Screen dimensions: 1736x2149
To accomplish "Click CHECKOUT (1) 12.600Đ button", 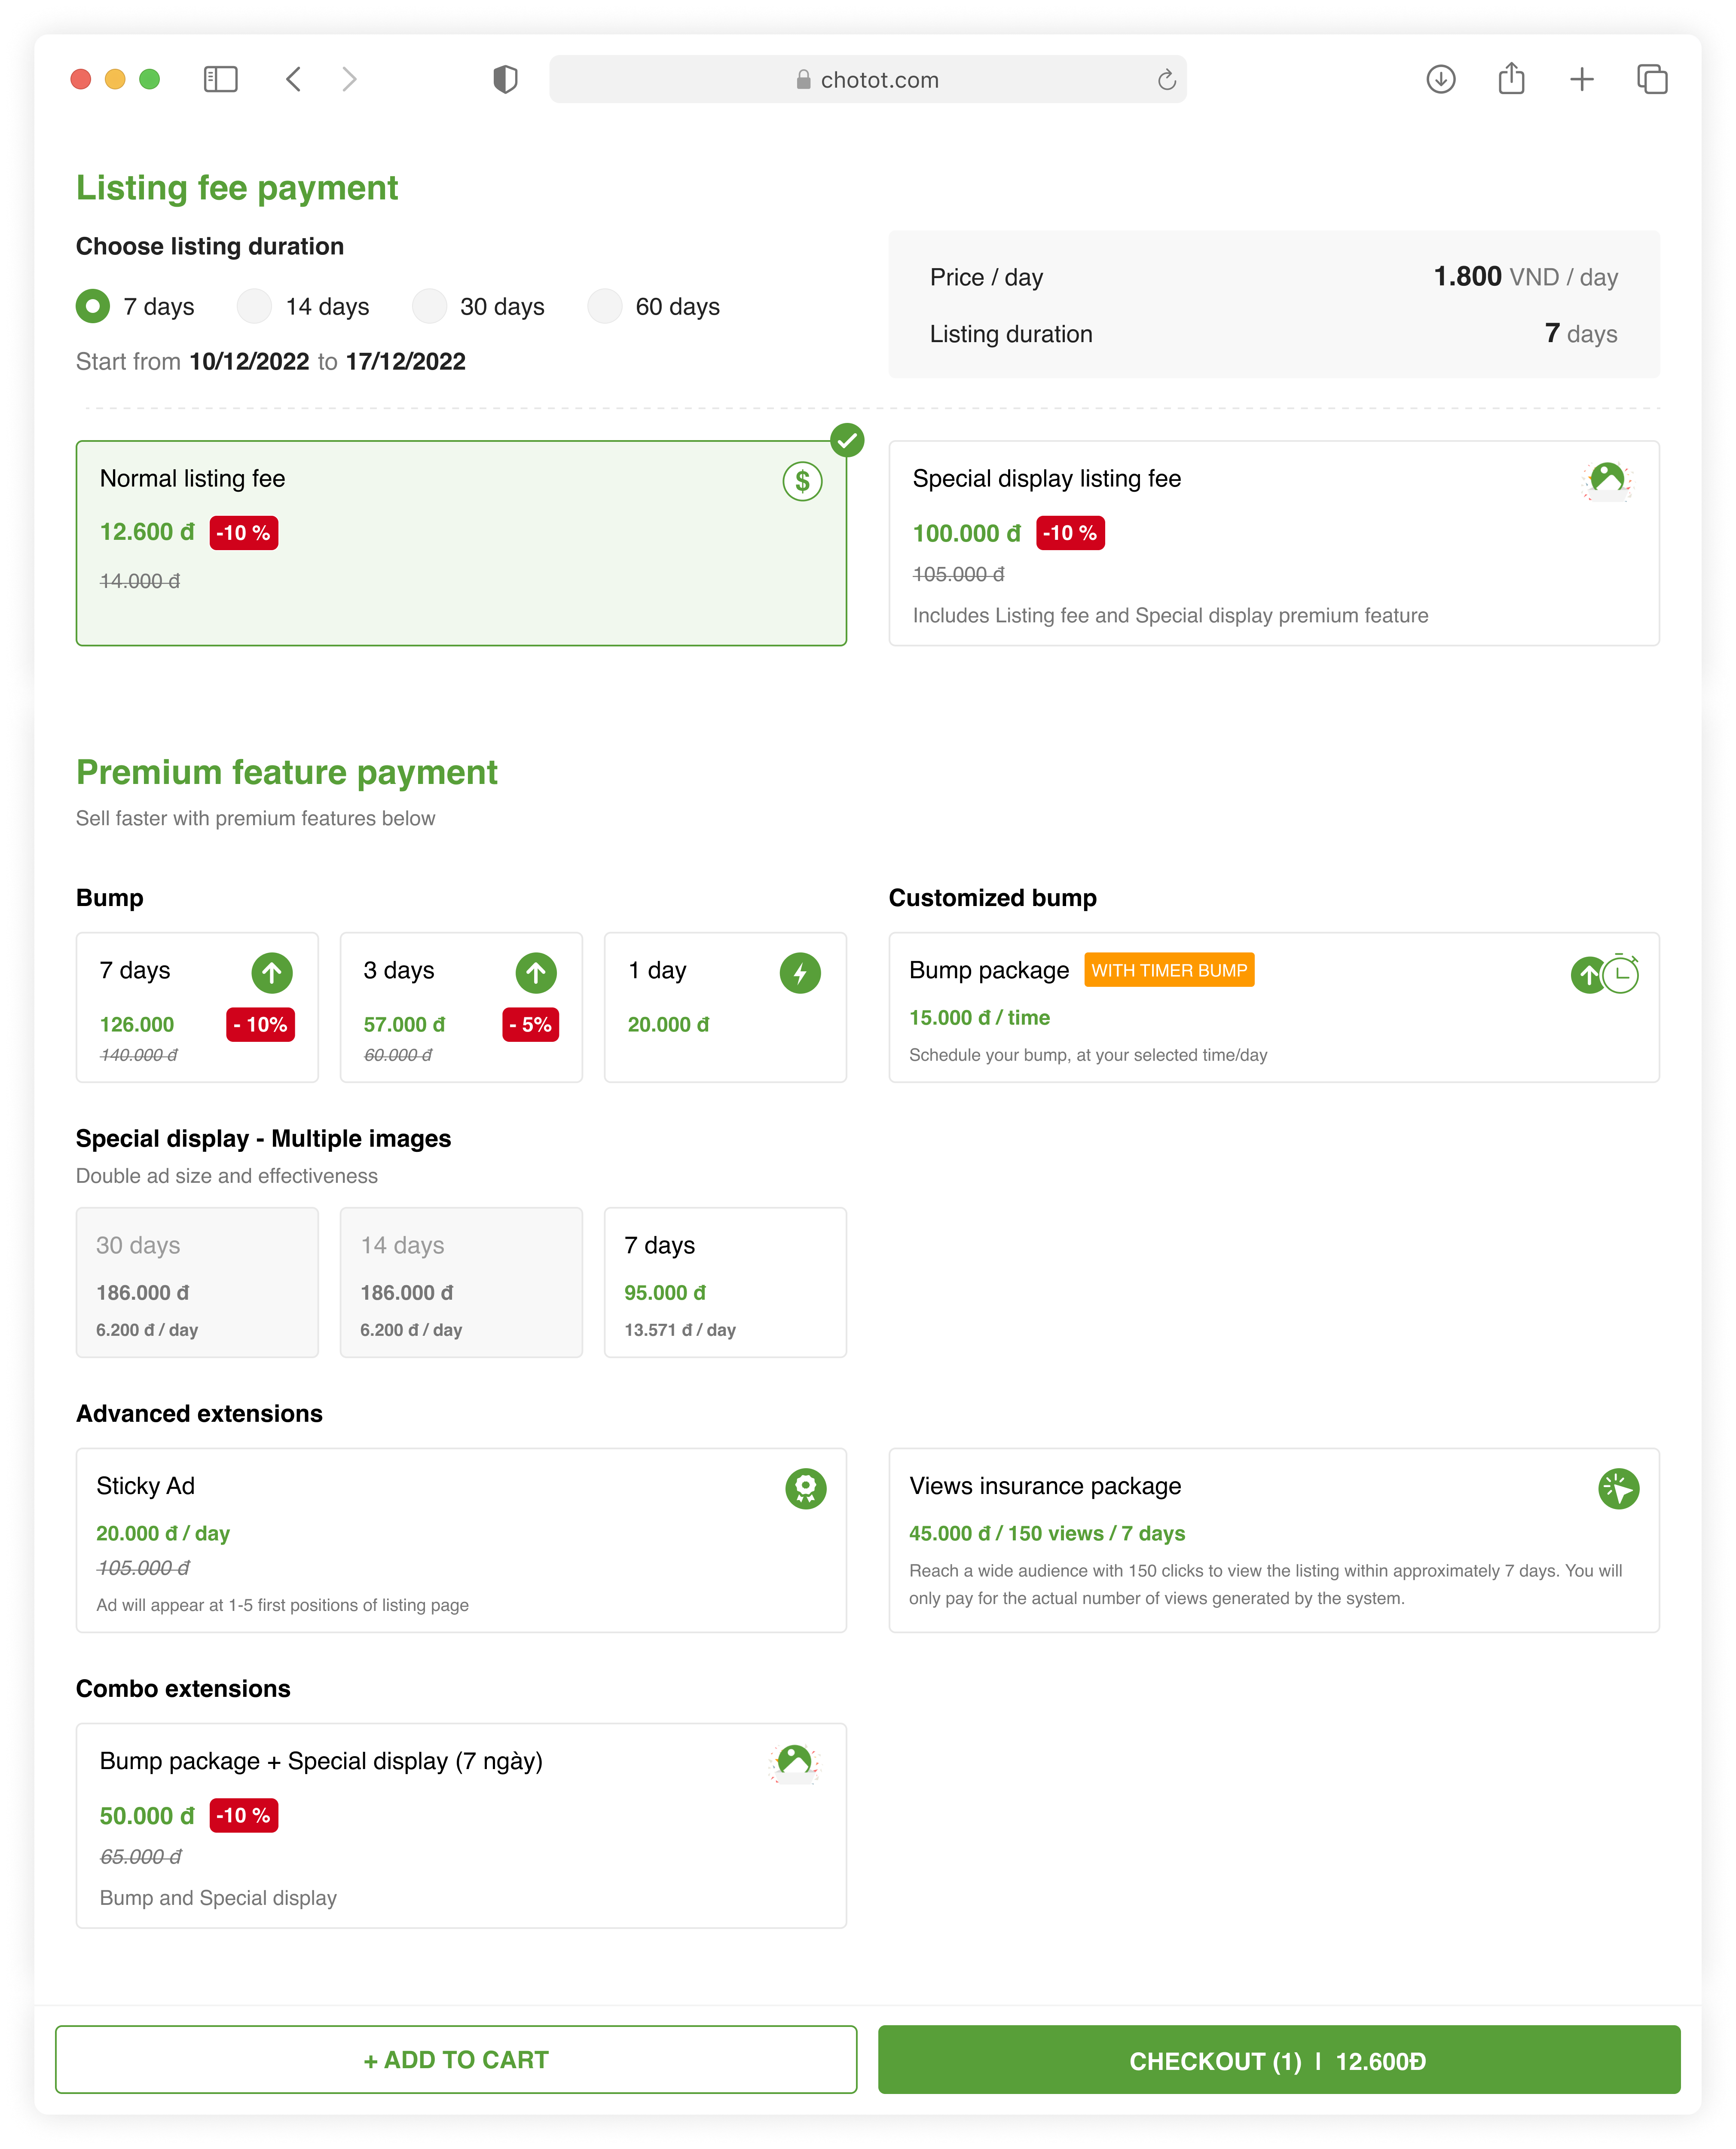I will pos(1279,2060).
